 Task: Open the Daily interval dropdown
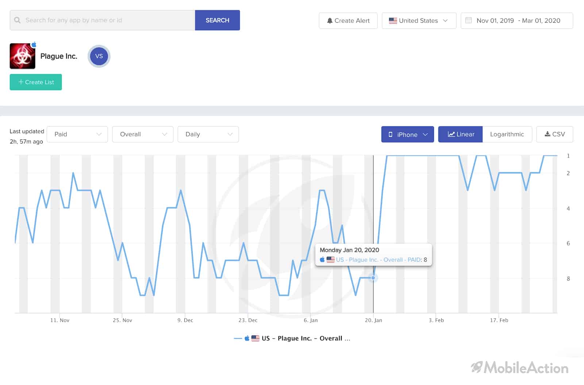click(208, 134)
